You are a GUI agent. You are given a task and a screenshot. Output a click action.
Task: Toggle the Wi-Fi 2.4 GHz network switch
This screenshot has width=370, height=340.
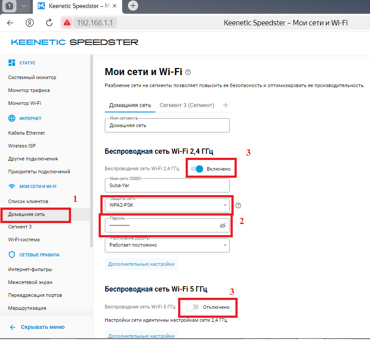(197, 169)
